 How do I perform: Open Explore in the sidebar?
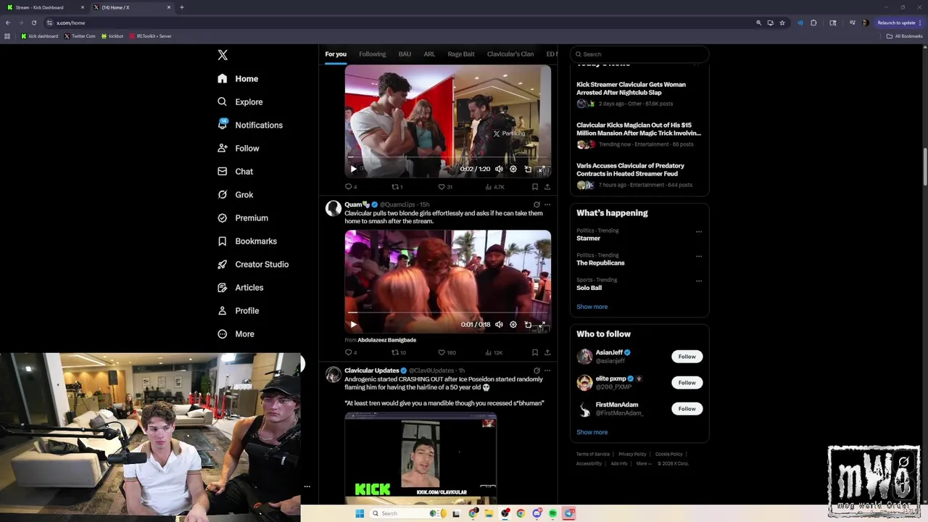(x=240, y=101)
